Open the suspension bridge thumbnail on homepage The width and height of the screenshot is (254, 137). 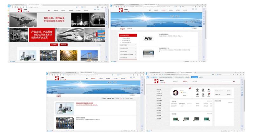pyautogui.click(x=89, y=55)
